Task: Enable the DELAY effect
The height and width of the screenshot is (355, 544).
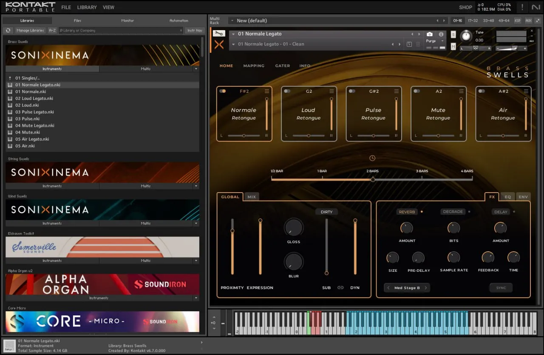Action: [501, 212]
